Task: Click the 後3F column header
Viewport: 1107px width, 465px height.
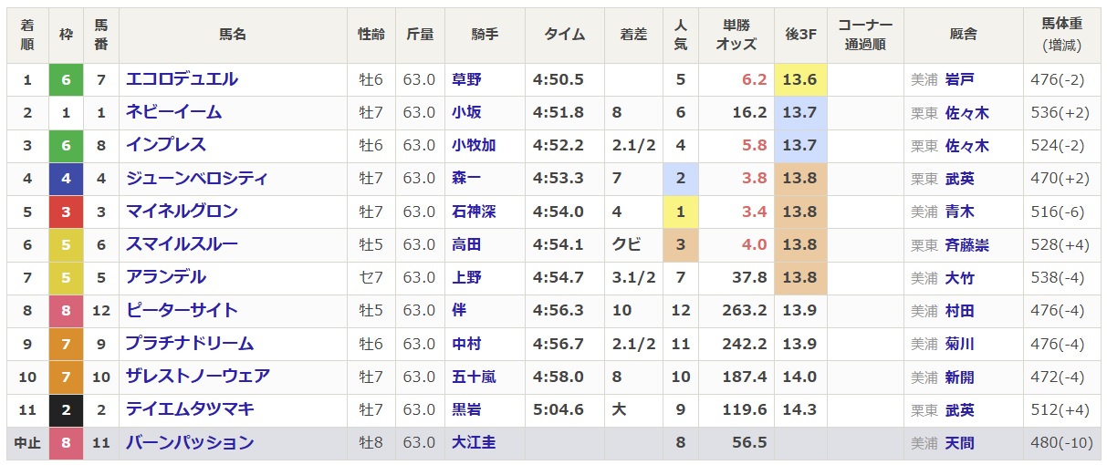Action: point(800,34)
